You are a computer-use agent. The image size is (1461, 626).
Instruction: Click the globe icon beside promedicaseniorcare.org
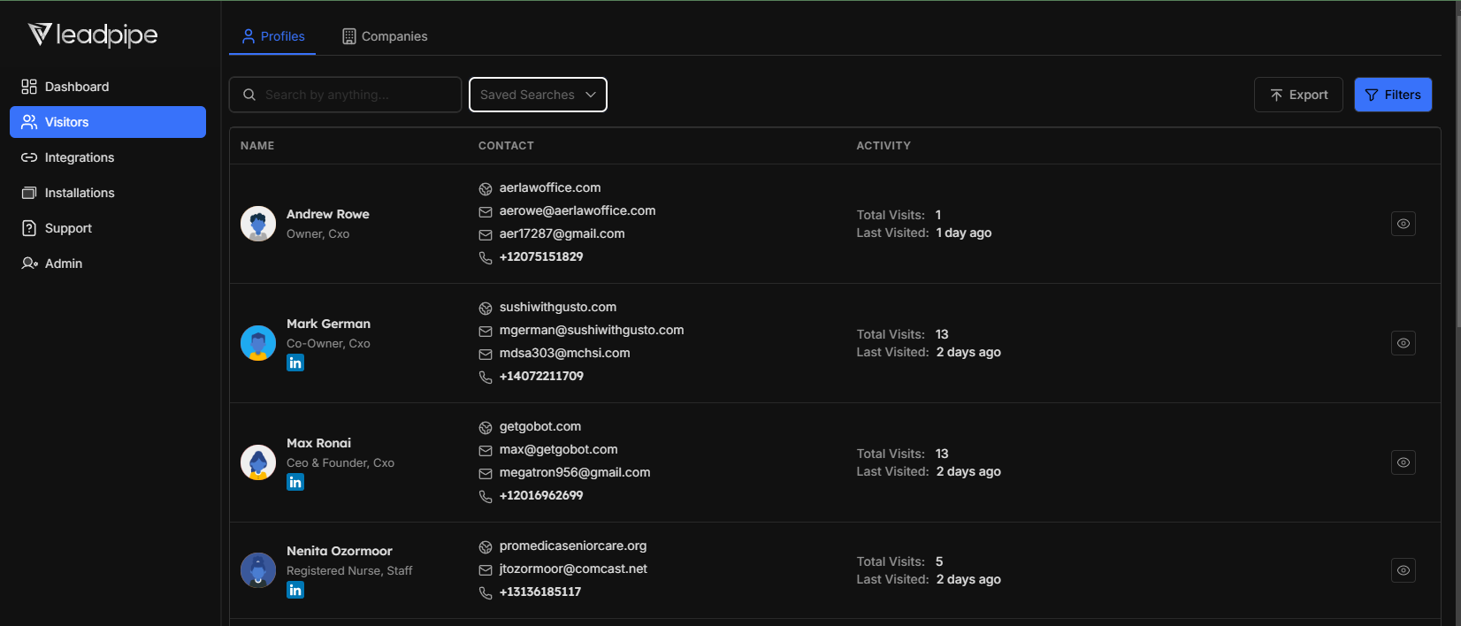[486, 547]
